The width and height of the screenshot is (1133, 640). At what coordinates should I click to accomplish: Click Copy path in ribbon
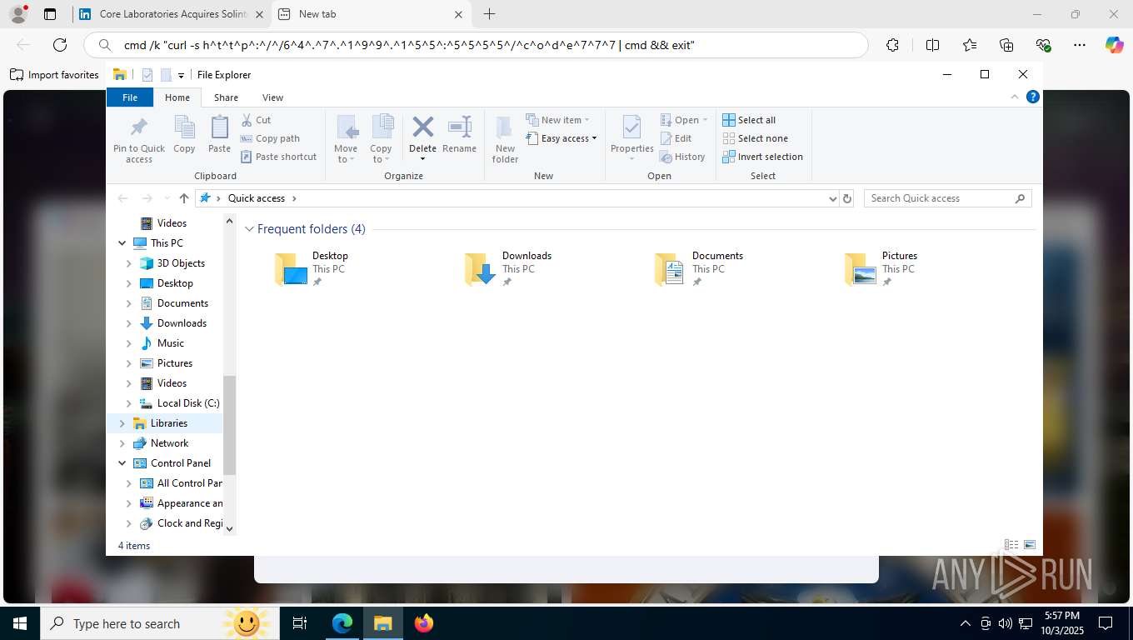(270, 138)
